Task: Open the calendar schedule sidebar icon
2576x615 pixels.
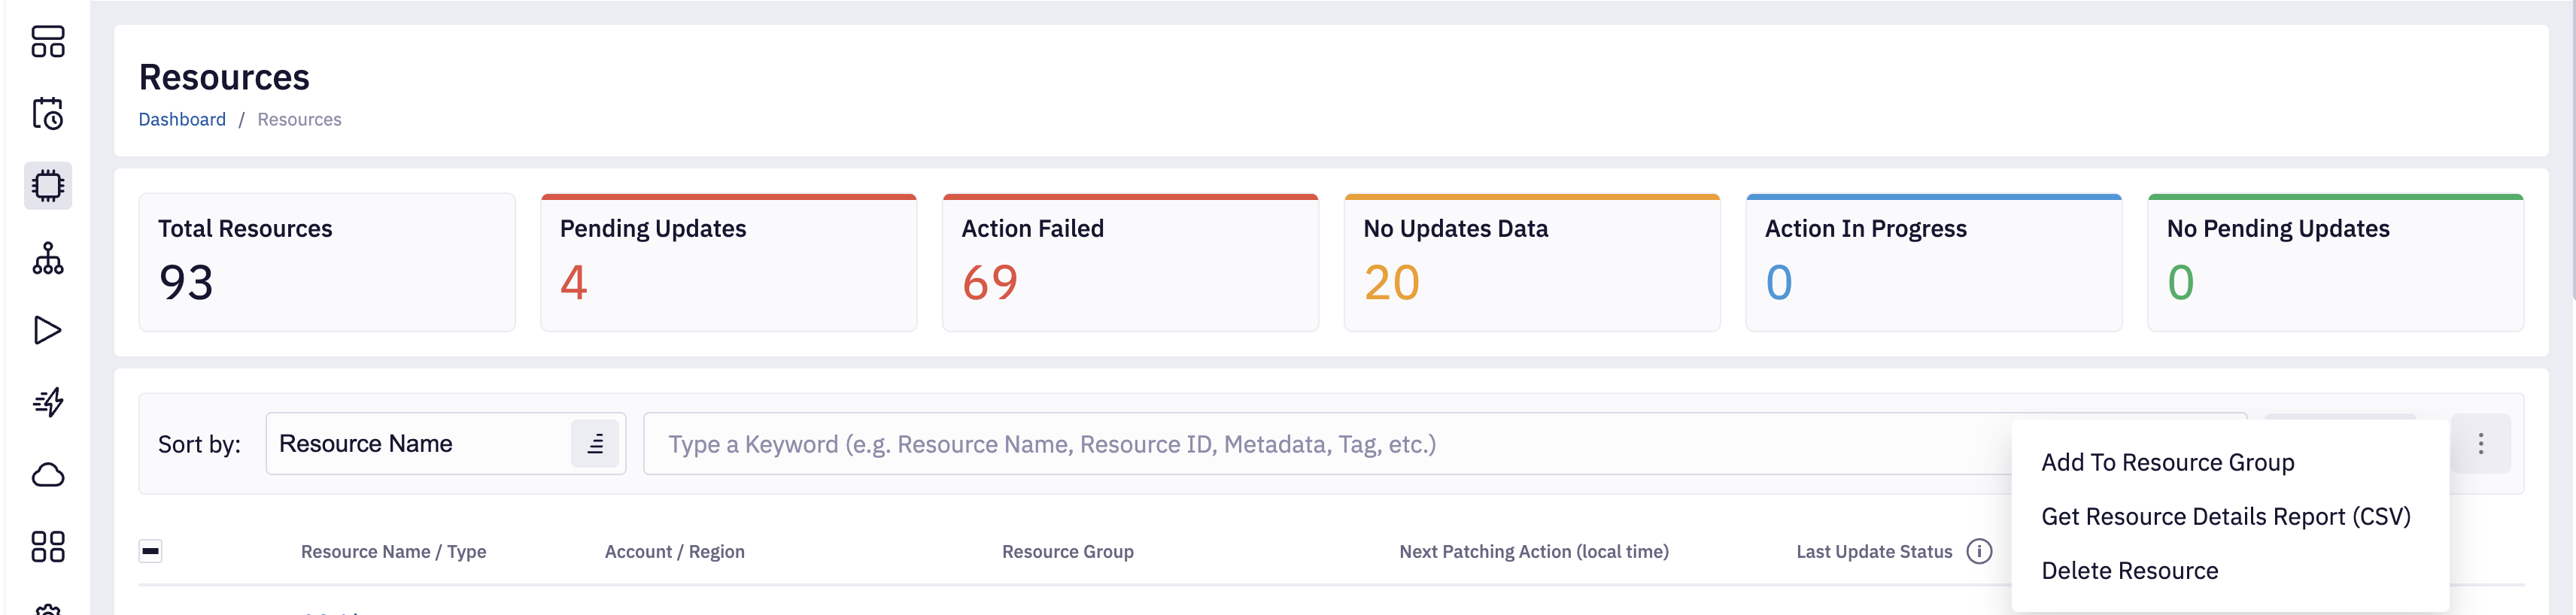Action: [47, 114]
